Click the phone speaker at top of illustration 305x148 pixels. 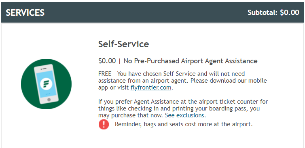point(44,69)
